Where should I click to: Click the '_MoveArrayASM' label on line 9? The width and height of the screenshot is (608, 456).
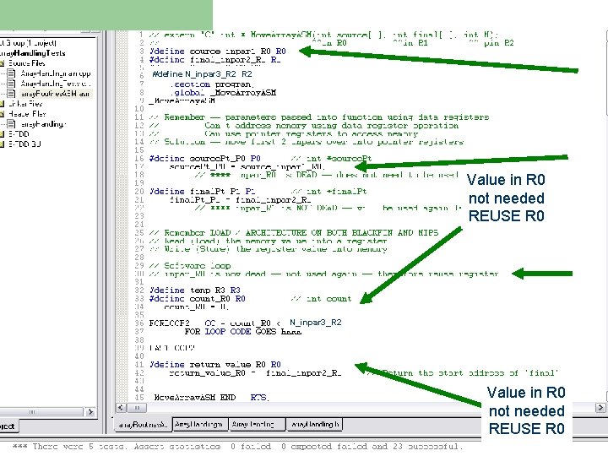pos(182,100)
